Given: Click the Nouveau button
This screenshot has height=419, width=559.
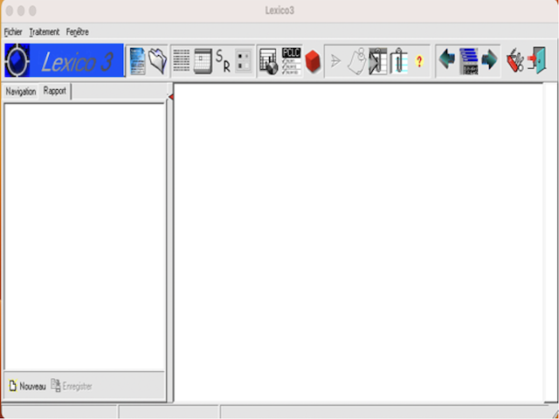Looking at the screenshot, I should coord(27,386).
